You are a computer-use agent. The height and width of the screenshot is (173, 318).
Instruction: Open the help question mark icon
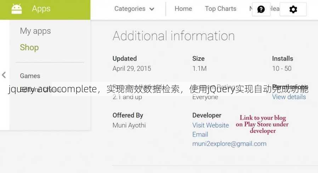261,9
